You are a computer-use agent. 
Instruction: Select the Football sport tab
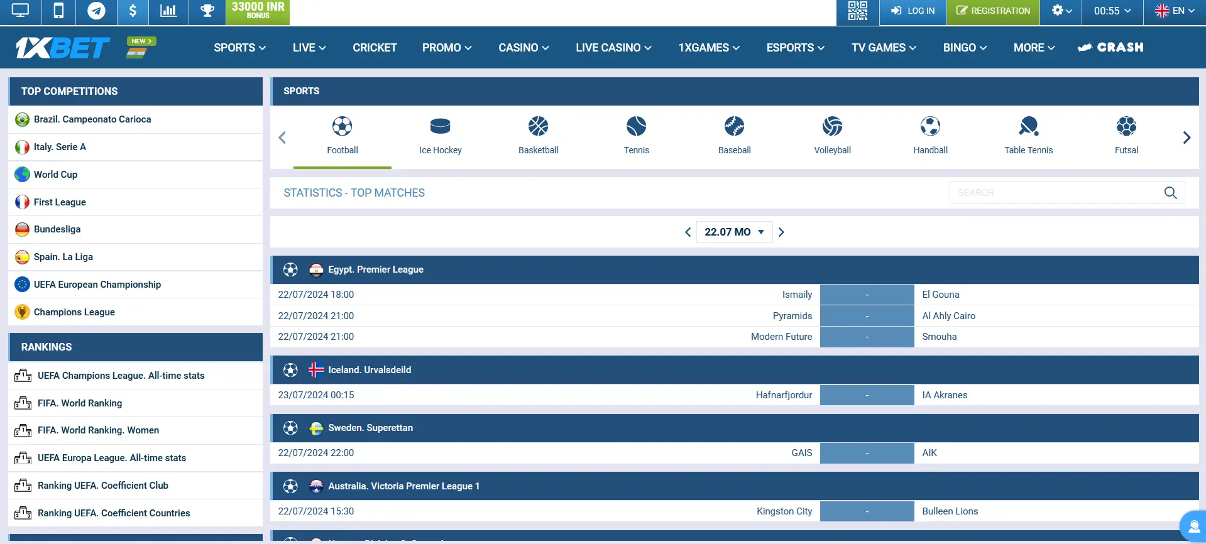[x=342, y=136]
